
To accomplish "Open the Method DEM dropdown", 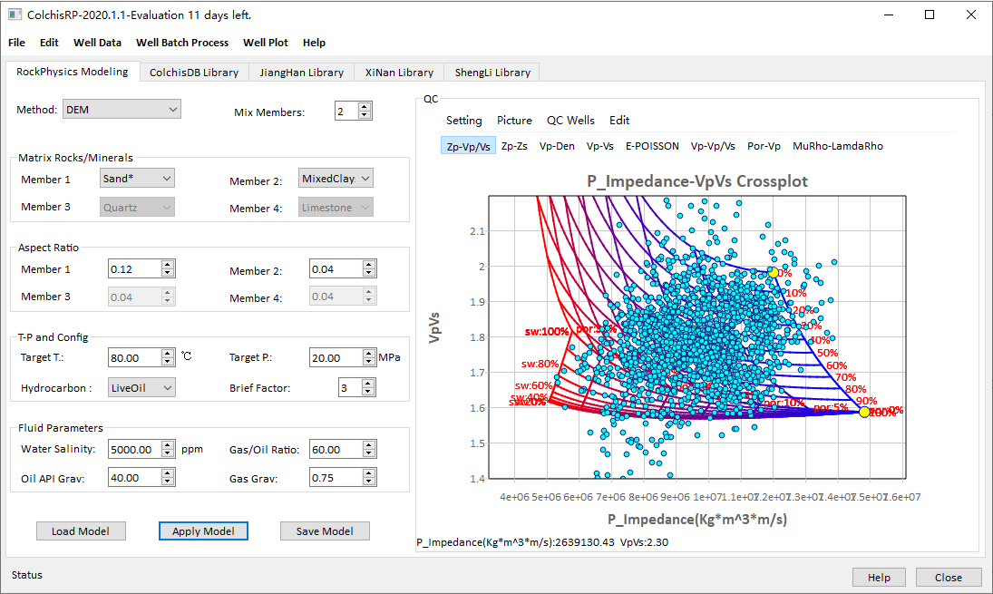I will tap(121, 110).
